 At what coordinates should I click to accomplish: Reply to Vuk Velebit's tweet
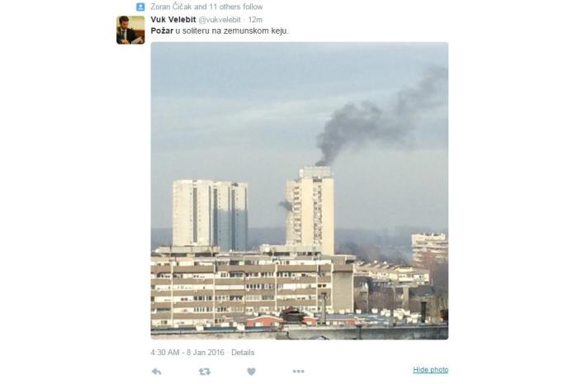(157, 372)
